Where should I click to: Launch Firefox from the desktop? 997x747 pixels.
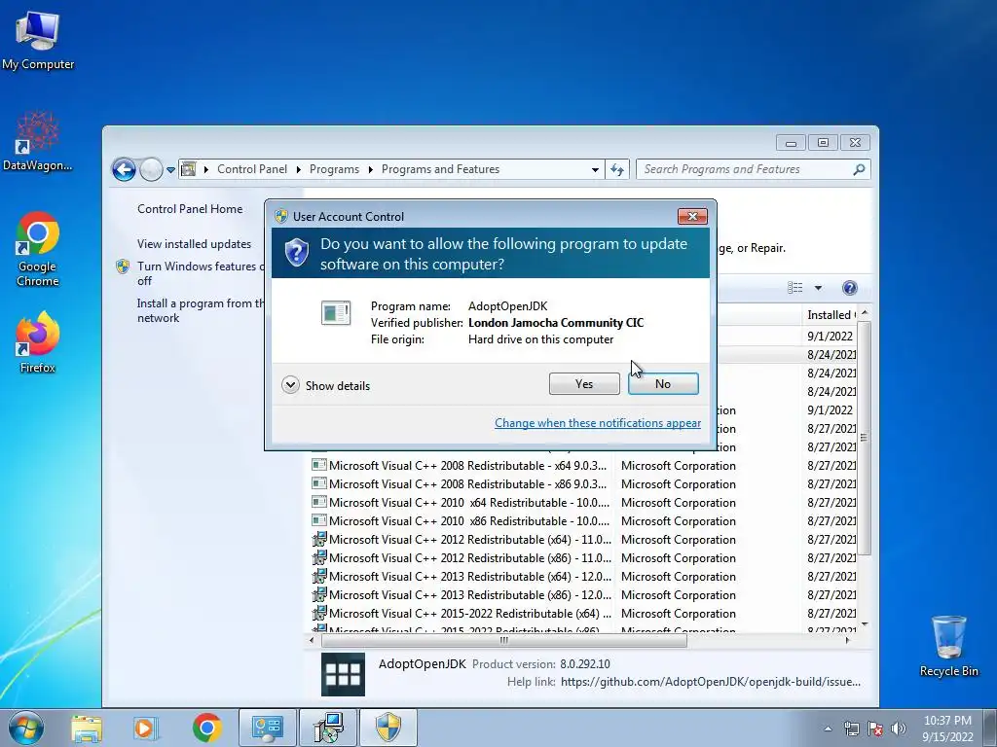(x=38, y=341)
